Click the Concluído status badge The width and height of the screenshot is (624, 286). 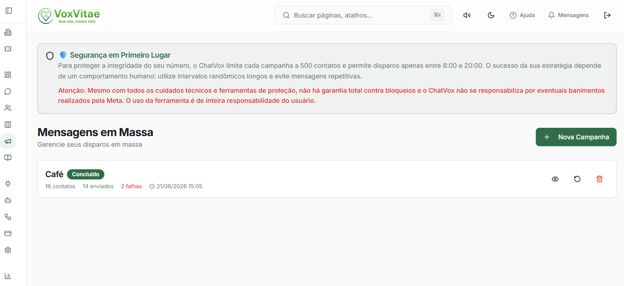86,174
